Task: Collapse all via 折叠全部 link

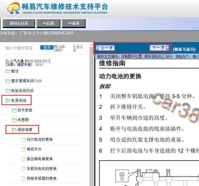Action: point(78,48)
